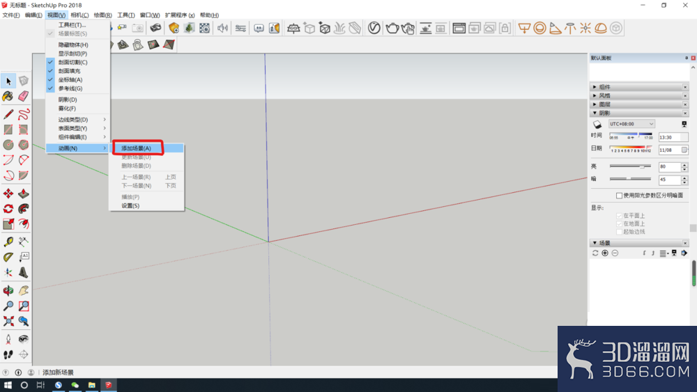Open the 相机(C) menu
Viewport: 697px width, 392px height.
click(79, 15)
